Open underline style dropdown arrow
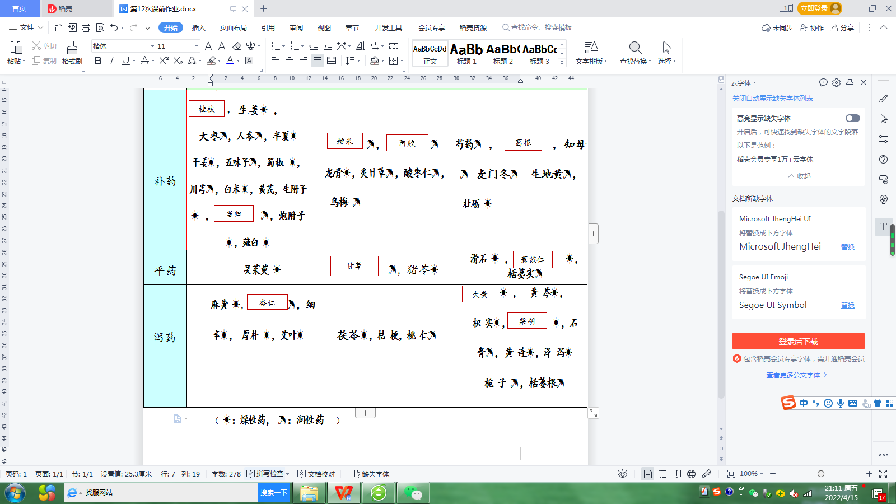Image resolution: width=896 pixels, height=504 pixels. [134, 60]
